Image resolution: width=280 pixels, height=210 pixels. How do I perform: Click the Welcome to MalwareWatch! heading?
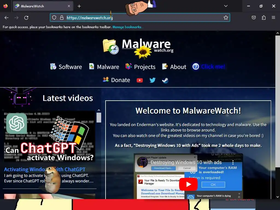pos(188,111)
